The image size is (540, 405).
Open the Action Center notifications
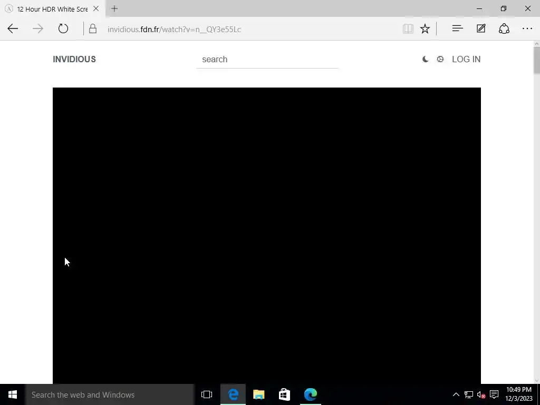[x=494, y=394]
